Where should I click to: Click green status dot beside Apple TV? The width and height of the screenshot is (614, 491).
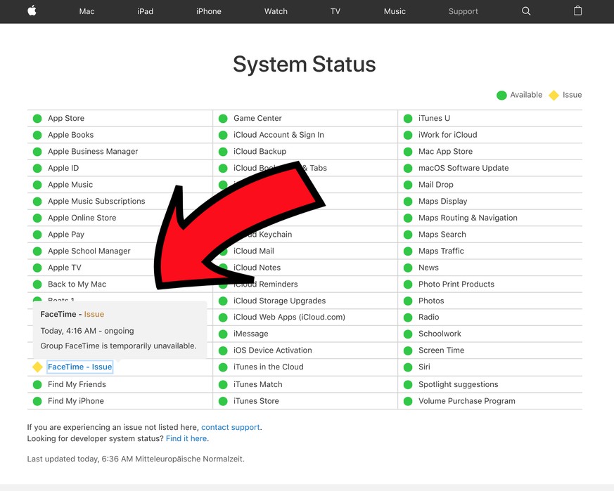pos(37,268)
